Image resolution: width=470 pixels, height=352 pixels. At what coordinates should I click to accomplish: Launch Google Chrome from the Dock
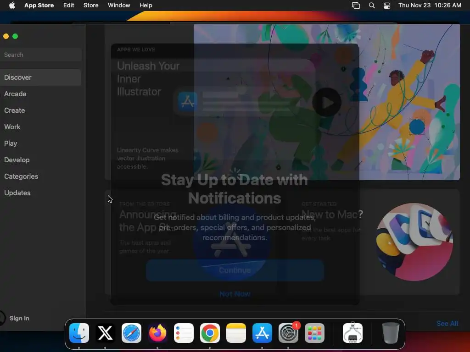(x=210, y=333)
